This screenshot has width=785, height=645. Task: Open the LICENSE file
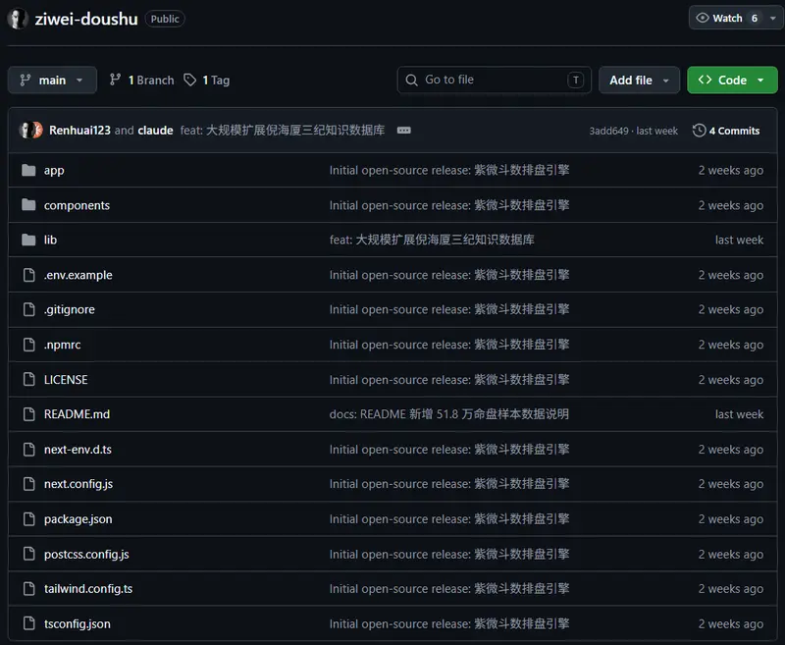66,380
